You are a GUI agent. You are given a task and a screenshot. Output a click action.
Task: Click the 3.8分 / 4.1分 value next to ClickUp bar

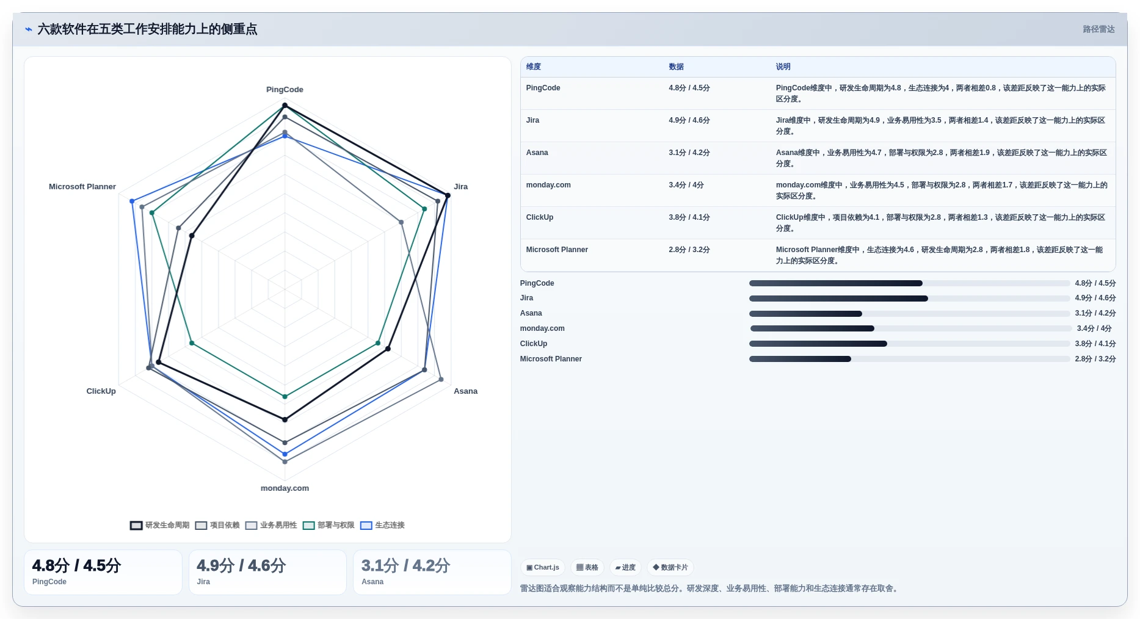click(1095, 344)
